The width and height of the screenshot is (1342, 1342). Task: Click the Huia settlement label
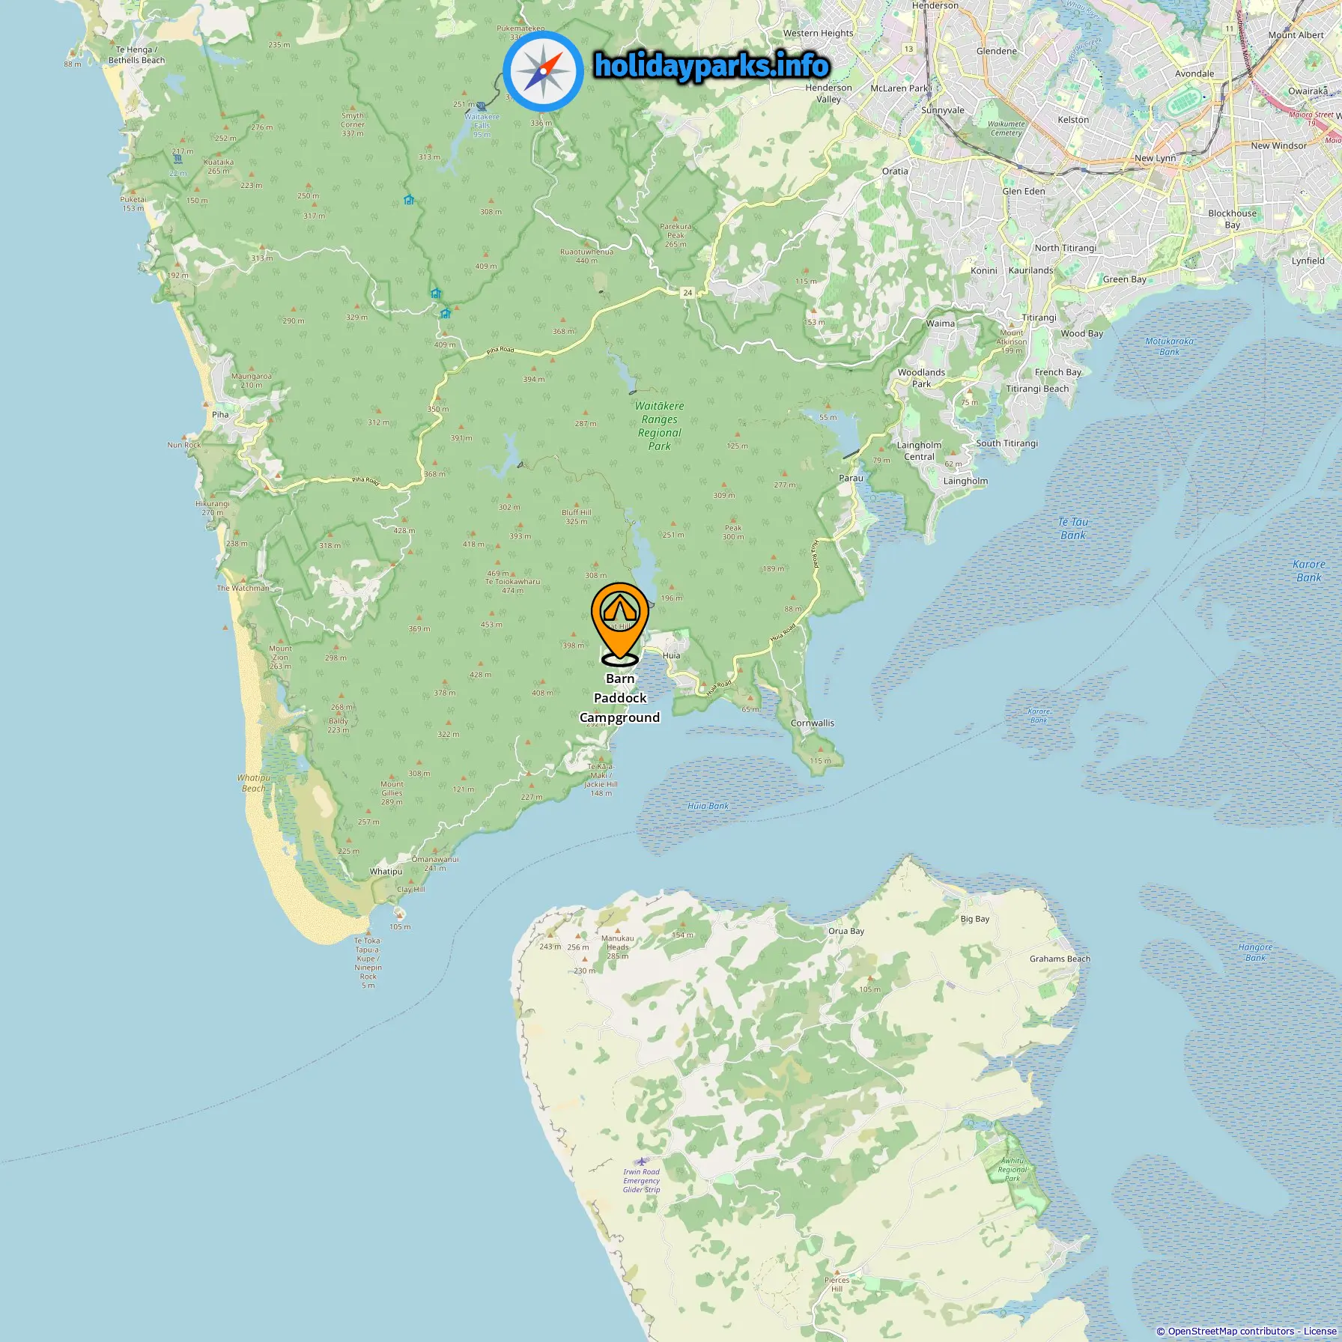(672, 655)
